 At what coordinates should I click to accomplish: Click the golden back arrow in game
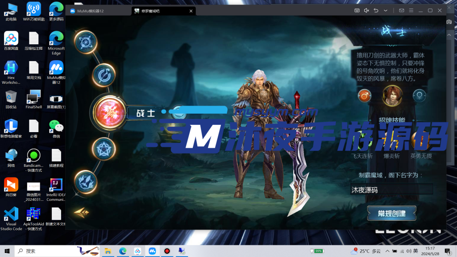[81, 213]
